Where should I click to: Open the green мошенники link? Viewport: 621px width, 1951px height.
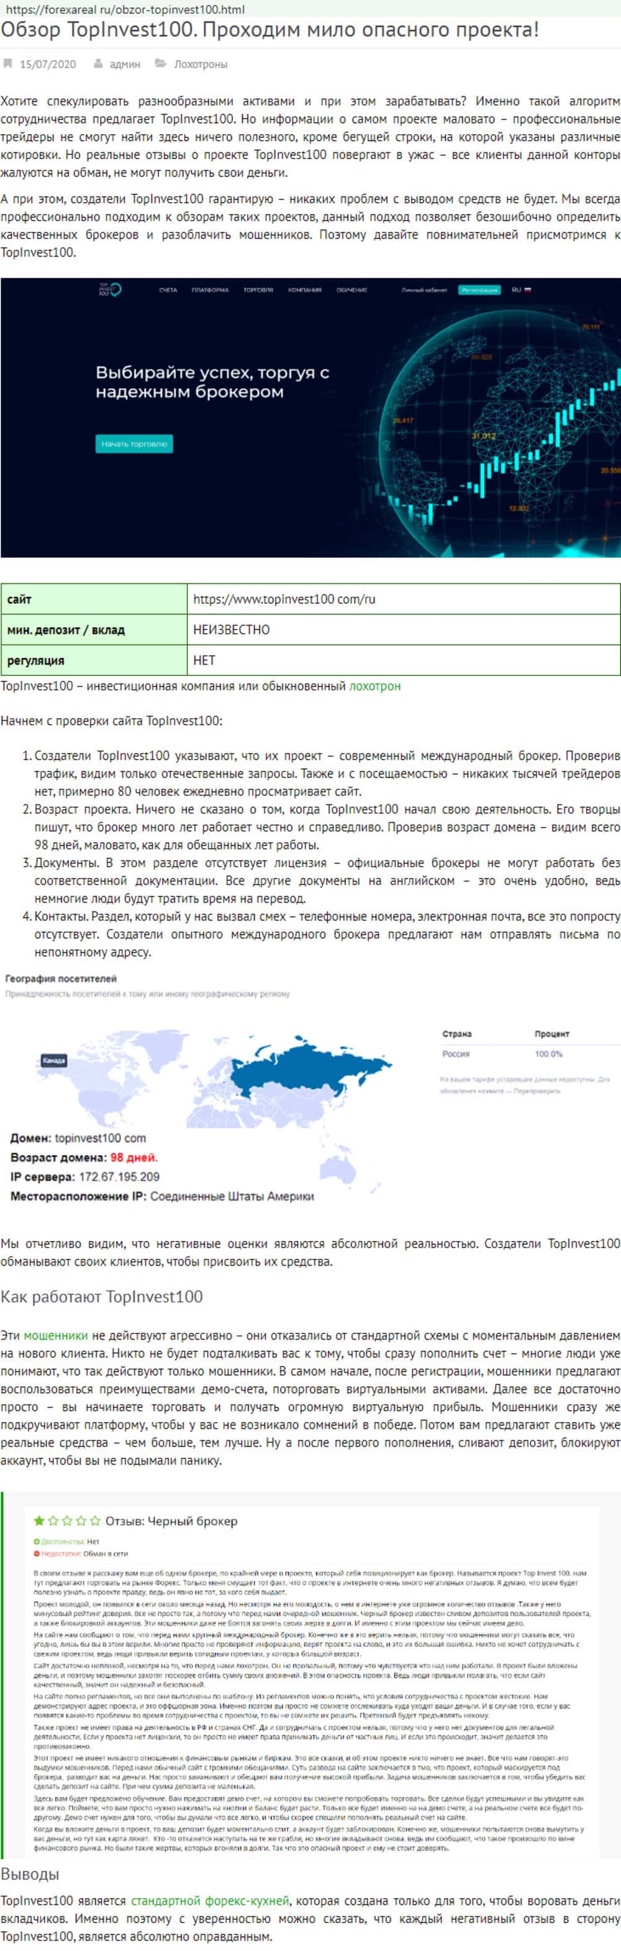tap(55, 1336)
